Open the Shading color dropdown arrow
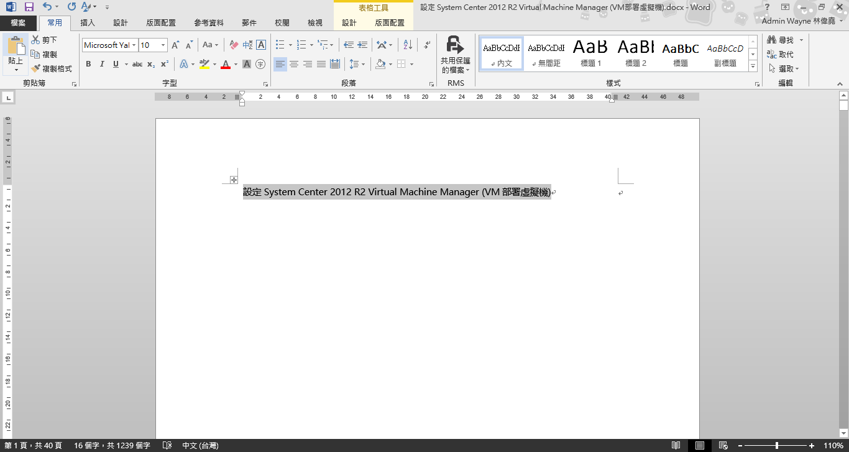This screenshot has height=452, width=849. pos(390,64)
